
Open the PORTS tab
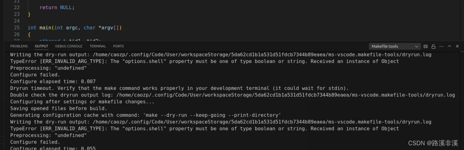point(118,46)
